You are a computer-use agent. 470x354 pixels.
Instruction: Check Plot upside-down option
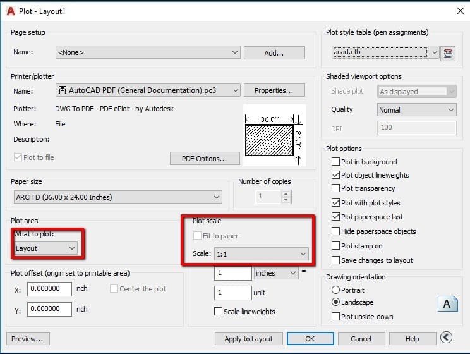(335, 317)
